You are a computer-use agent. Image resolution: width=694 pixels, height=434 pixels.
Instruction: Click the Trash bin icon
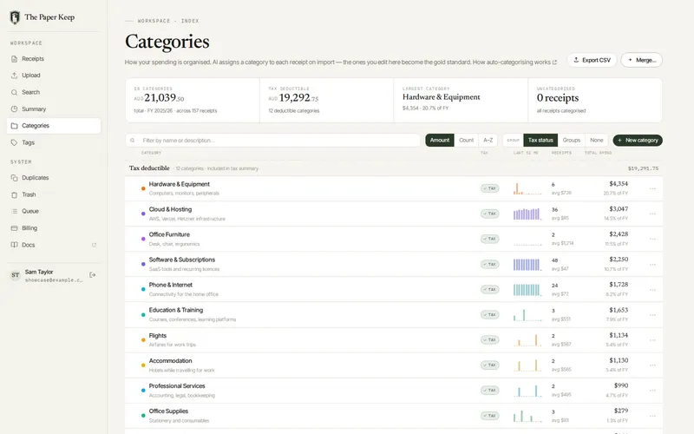pos(14,194)
